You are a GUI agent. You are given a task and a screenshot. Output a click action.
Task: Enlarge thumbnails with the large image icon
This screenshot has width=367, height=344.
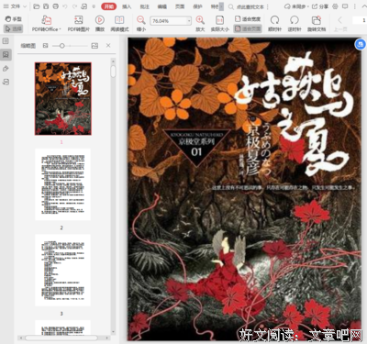point(95,46)
